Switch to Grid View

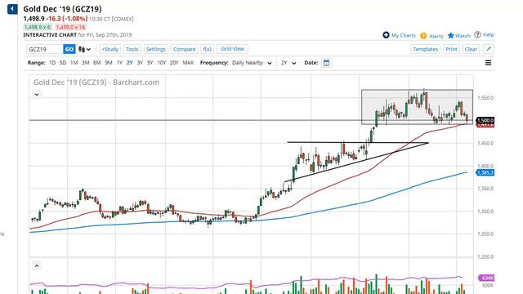232,49
